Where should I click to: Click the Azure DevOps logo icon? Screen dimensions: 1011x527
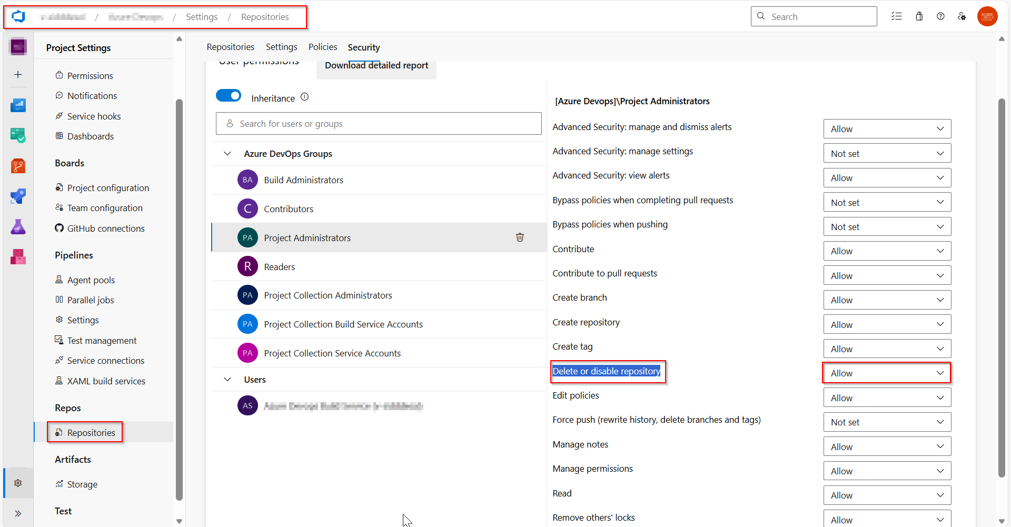click(19, 17)
